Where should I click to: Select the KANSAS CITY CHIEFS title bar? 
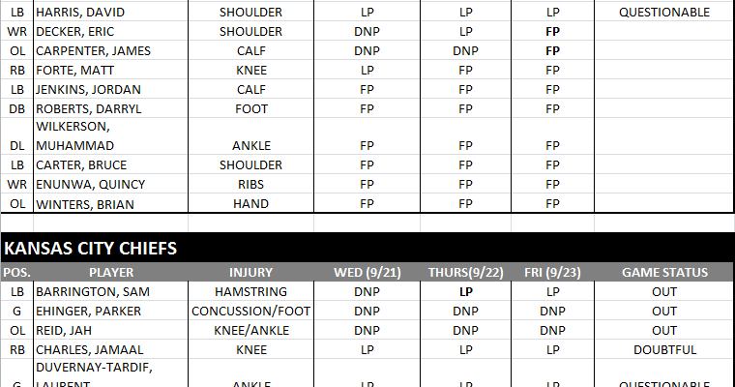coord(367,248)
